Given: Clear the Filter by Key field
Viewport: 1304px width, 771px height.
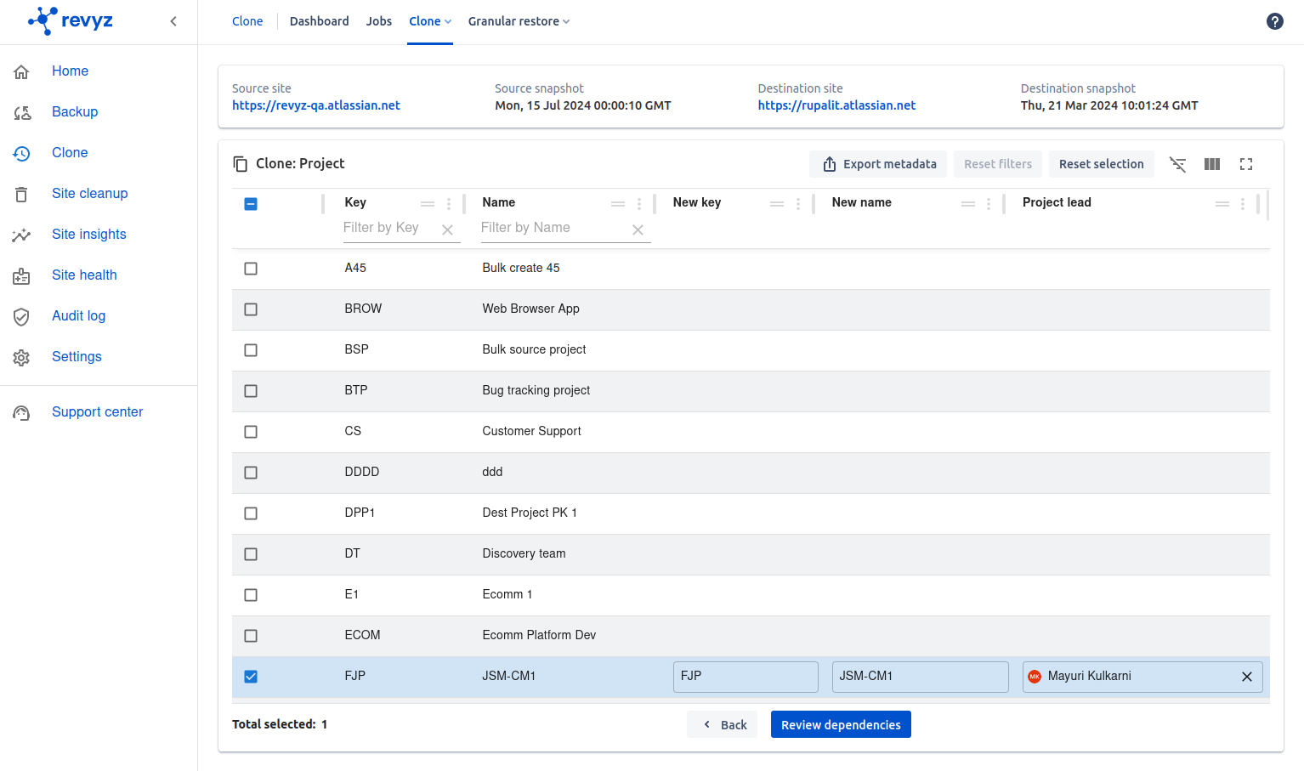Looking at the screenshot, I should pyautogui.click(x=447, y=230).
